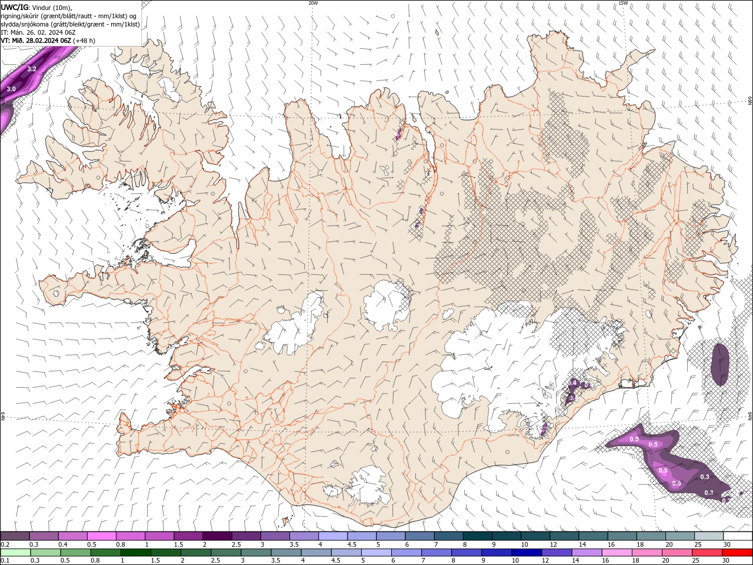This screenshot has height=565, width=753.
Task: Click pale green lower swatch between 0.1 and 0.3
Action: click(15, 553)
